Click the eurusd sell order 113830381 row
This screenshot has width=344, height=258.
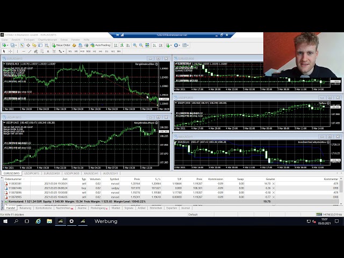click(x=81, y=183)
